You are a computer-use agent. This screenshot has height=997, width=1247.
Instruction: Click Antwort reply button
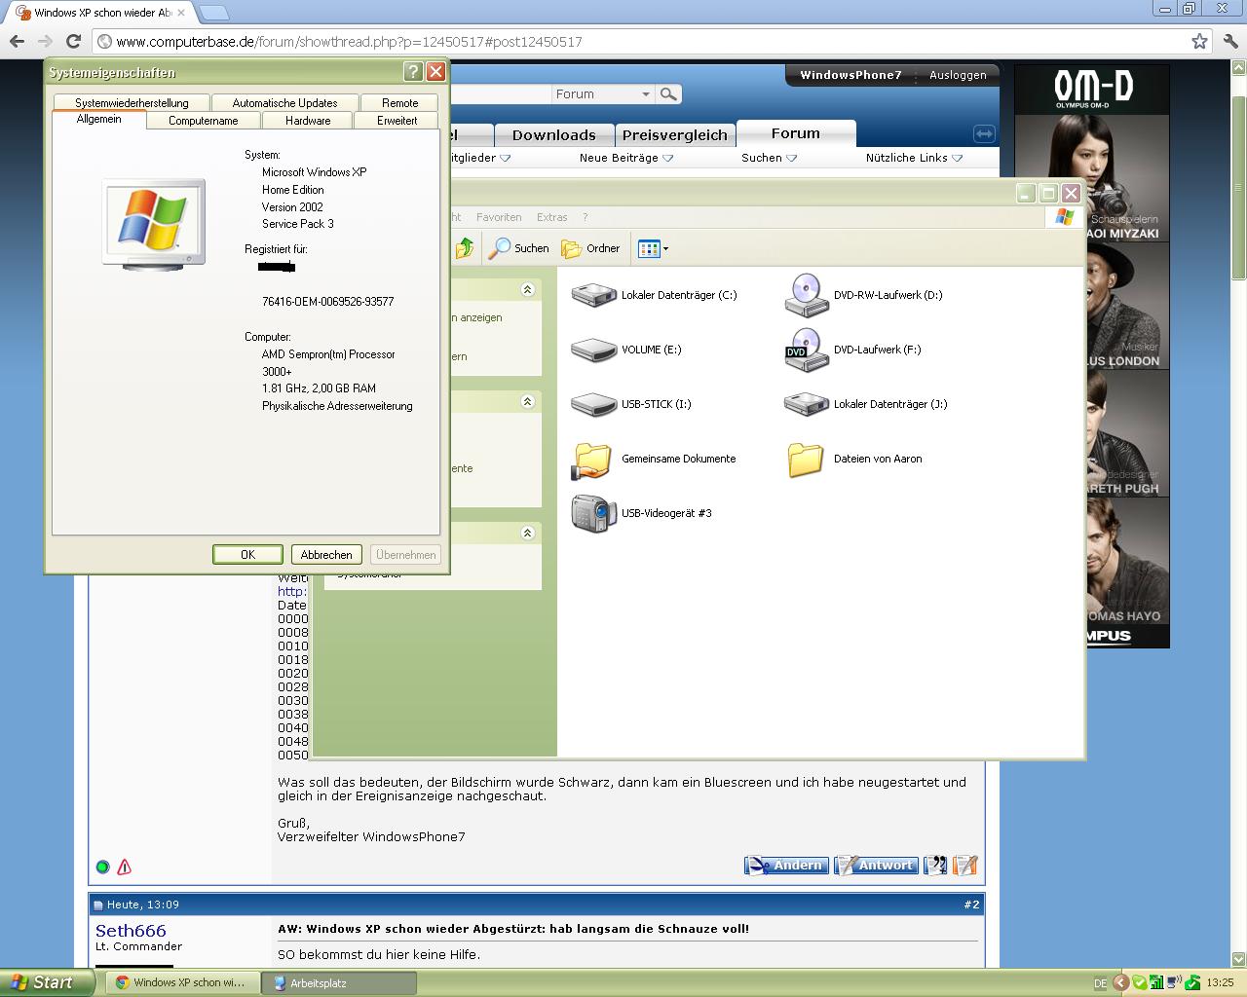(x=876, y=865)
